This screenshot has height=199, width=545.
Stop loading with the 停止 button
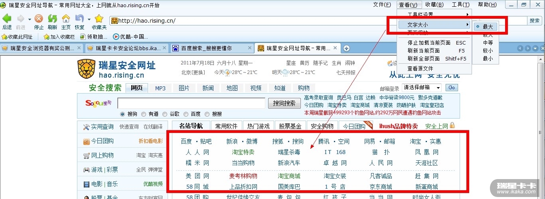pyautogui.click(x=39, y=19)
